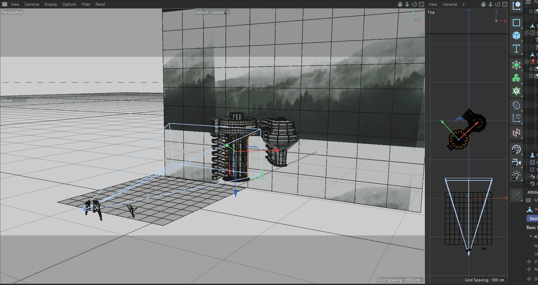Open Attribute Manager mode hamburger menu

(528, 200)
